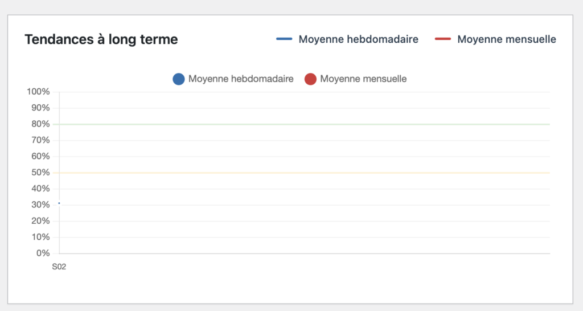Click the 90% y-axis label
583x311 pixels.
[40, 108]
